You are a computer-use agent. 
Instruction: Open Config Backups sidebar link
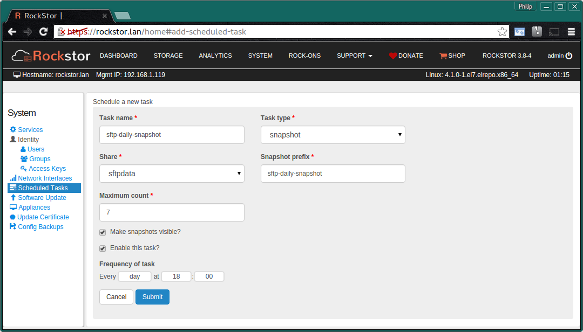pos(40,226)
